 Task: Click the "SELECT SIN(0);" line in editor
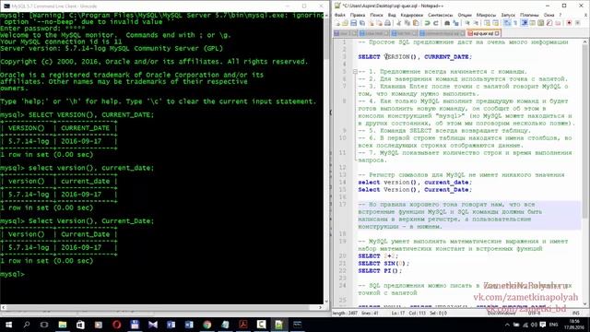[383, 263]
